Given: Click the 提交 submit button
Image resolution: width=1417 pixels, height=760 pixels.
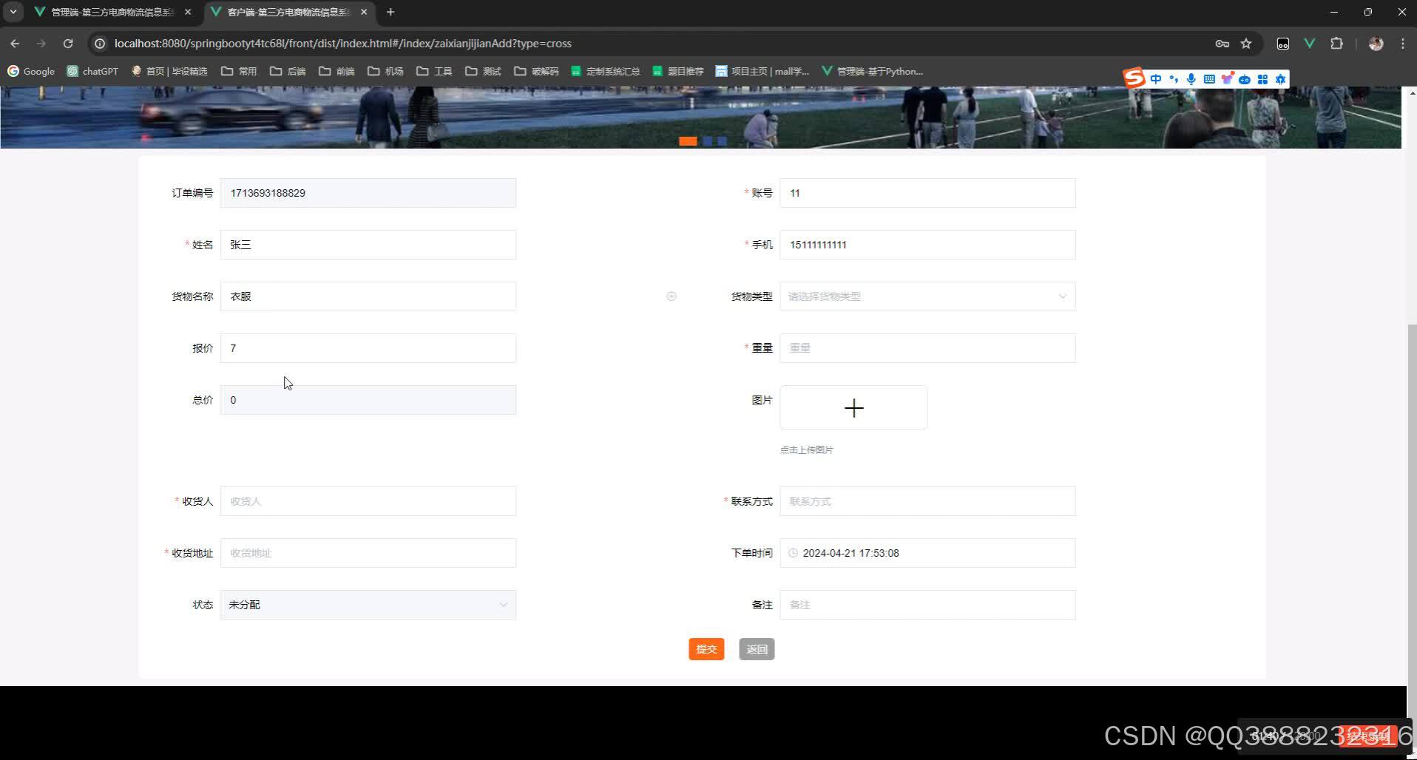Looking at the screenshot, I should tap(706, 648).
